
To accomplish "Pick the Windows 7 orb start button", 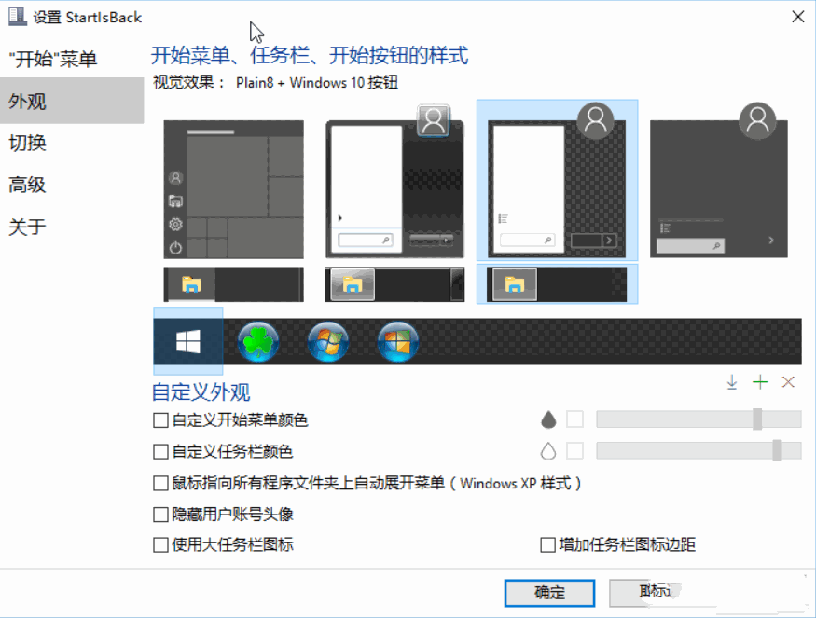I will point(328,342).
